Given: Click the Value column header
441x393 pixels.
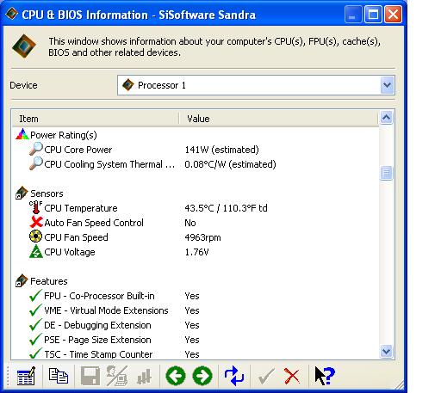Looking at the screenshot, I should (279, 119).
